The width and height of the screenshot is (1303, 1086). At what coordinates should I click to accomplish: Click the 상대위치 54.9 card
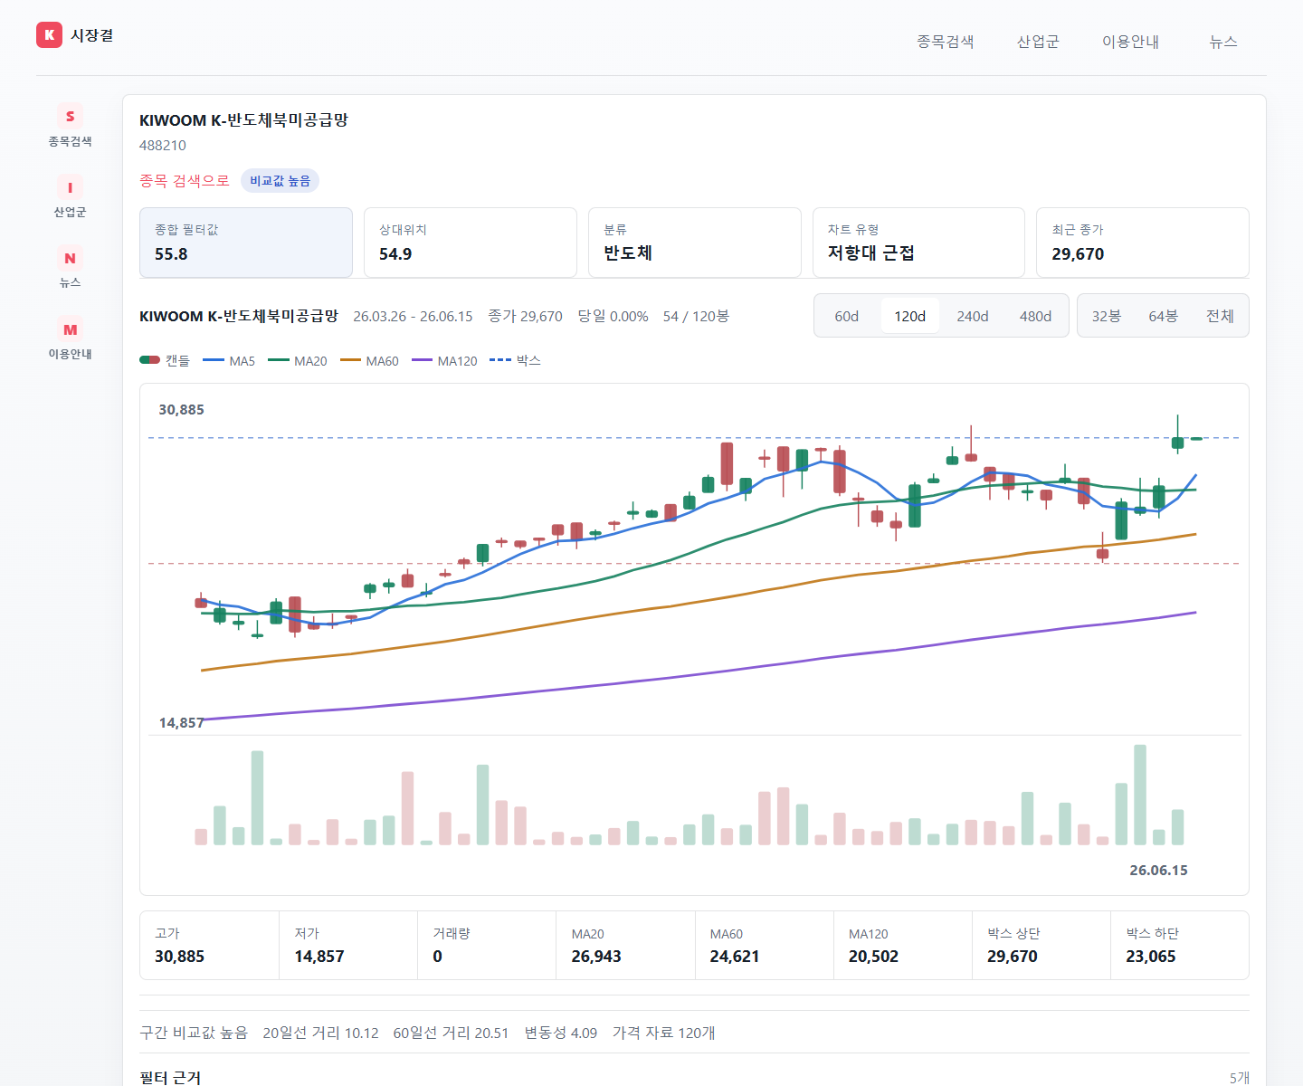point(471,243)
